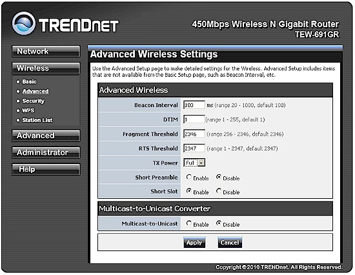
Task: Open the Administrator menu
Action: [x=46, y=152]
